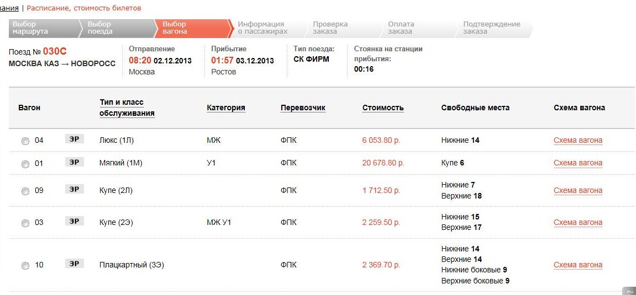Click the ЭР badge for wagon 03

[74, 221]
